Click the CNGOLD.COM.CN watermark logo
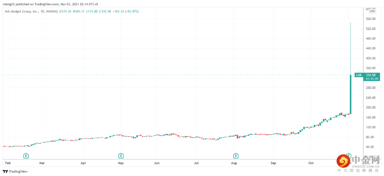Screen dimensions: 384x176 tap(359, 162)
